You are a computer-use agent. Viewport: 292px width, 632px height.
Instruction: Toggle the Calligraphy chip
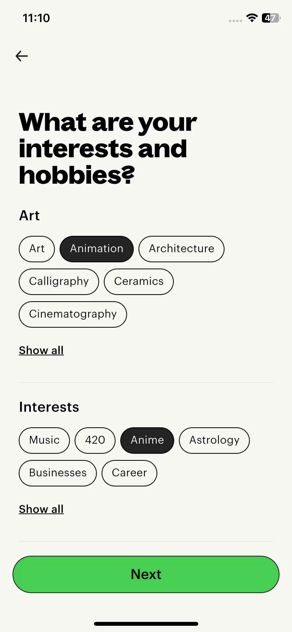[x=59, y=281]
